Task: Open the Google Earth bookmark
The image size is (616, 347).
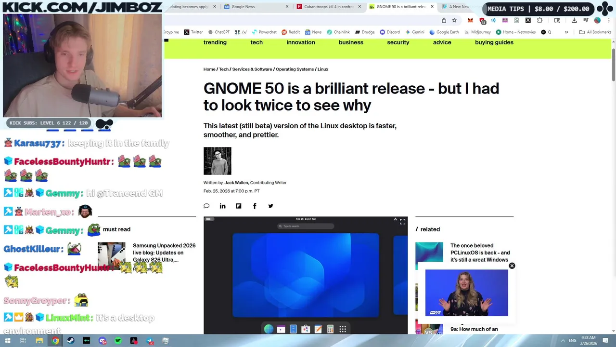Action: (444, 32)
